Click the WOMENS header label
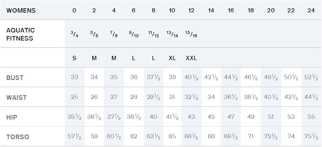This screenshot has width=322, height=147. click(21, 11)
